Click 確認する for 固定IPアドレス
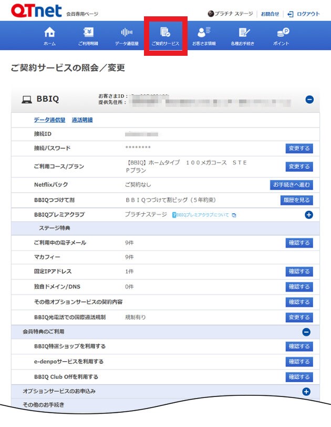Viewport: 331px width, 427px height. pyautogui.click(x=299, y=272)
